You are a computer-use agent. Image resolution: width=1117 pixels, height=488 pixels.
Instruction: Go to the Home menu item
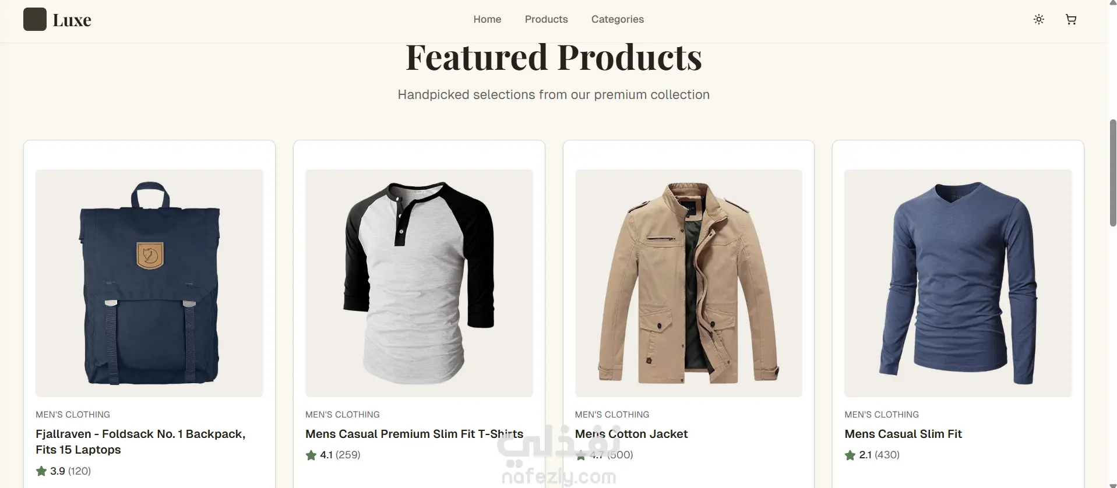(x=487, y=19)
